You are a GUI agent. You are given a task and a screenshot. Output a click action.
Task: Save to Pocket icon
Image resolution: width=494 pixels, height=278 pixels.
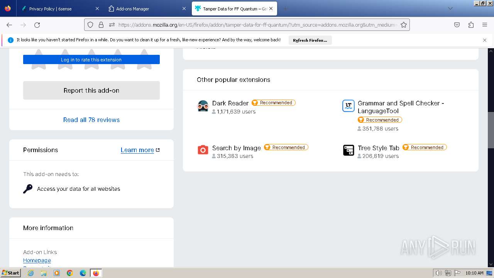(x=457, y=25)
